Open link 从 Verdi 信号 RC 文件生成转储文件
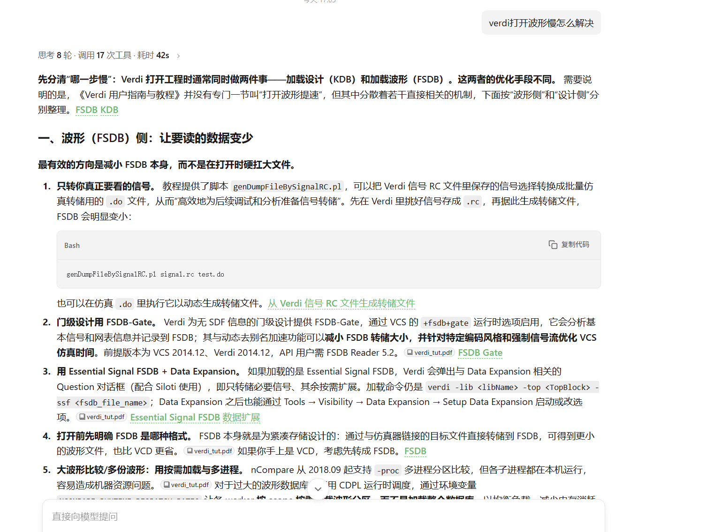This screenshot has height=532, width=706. click(342, 303)
